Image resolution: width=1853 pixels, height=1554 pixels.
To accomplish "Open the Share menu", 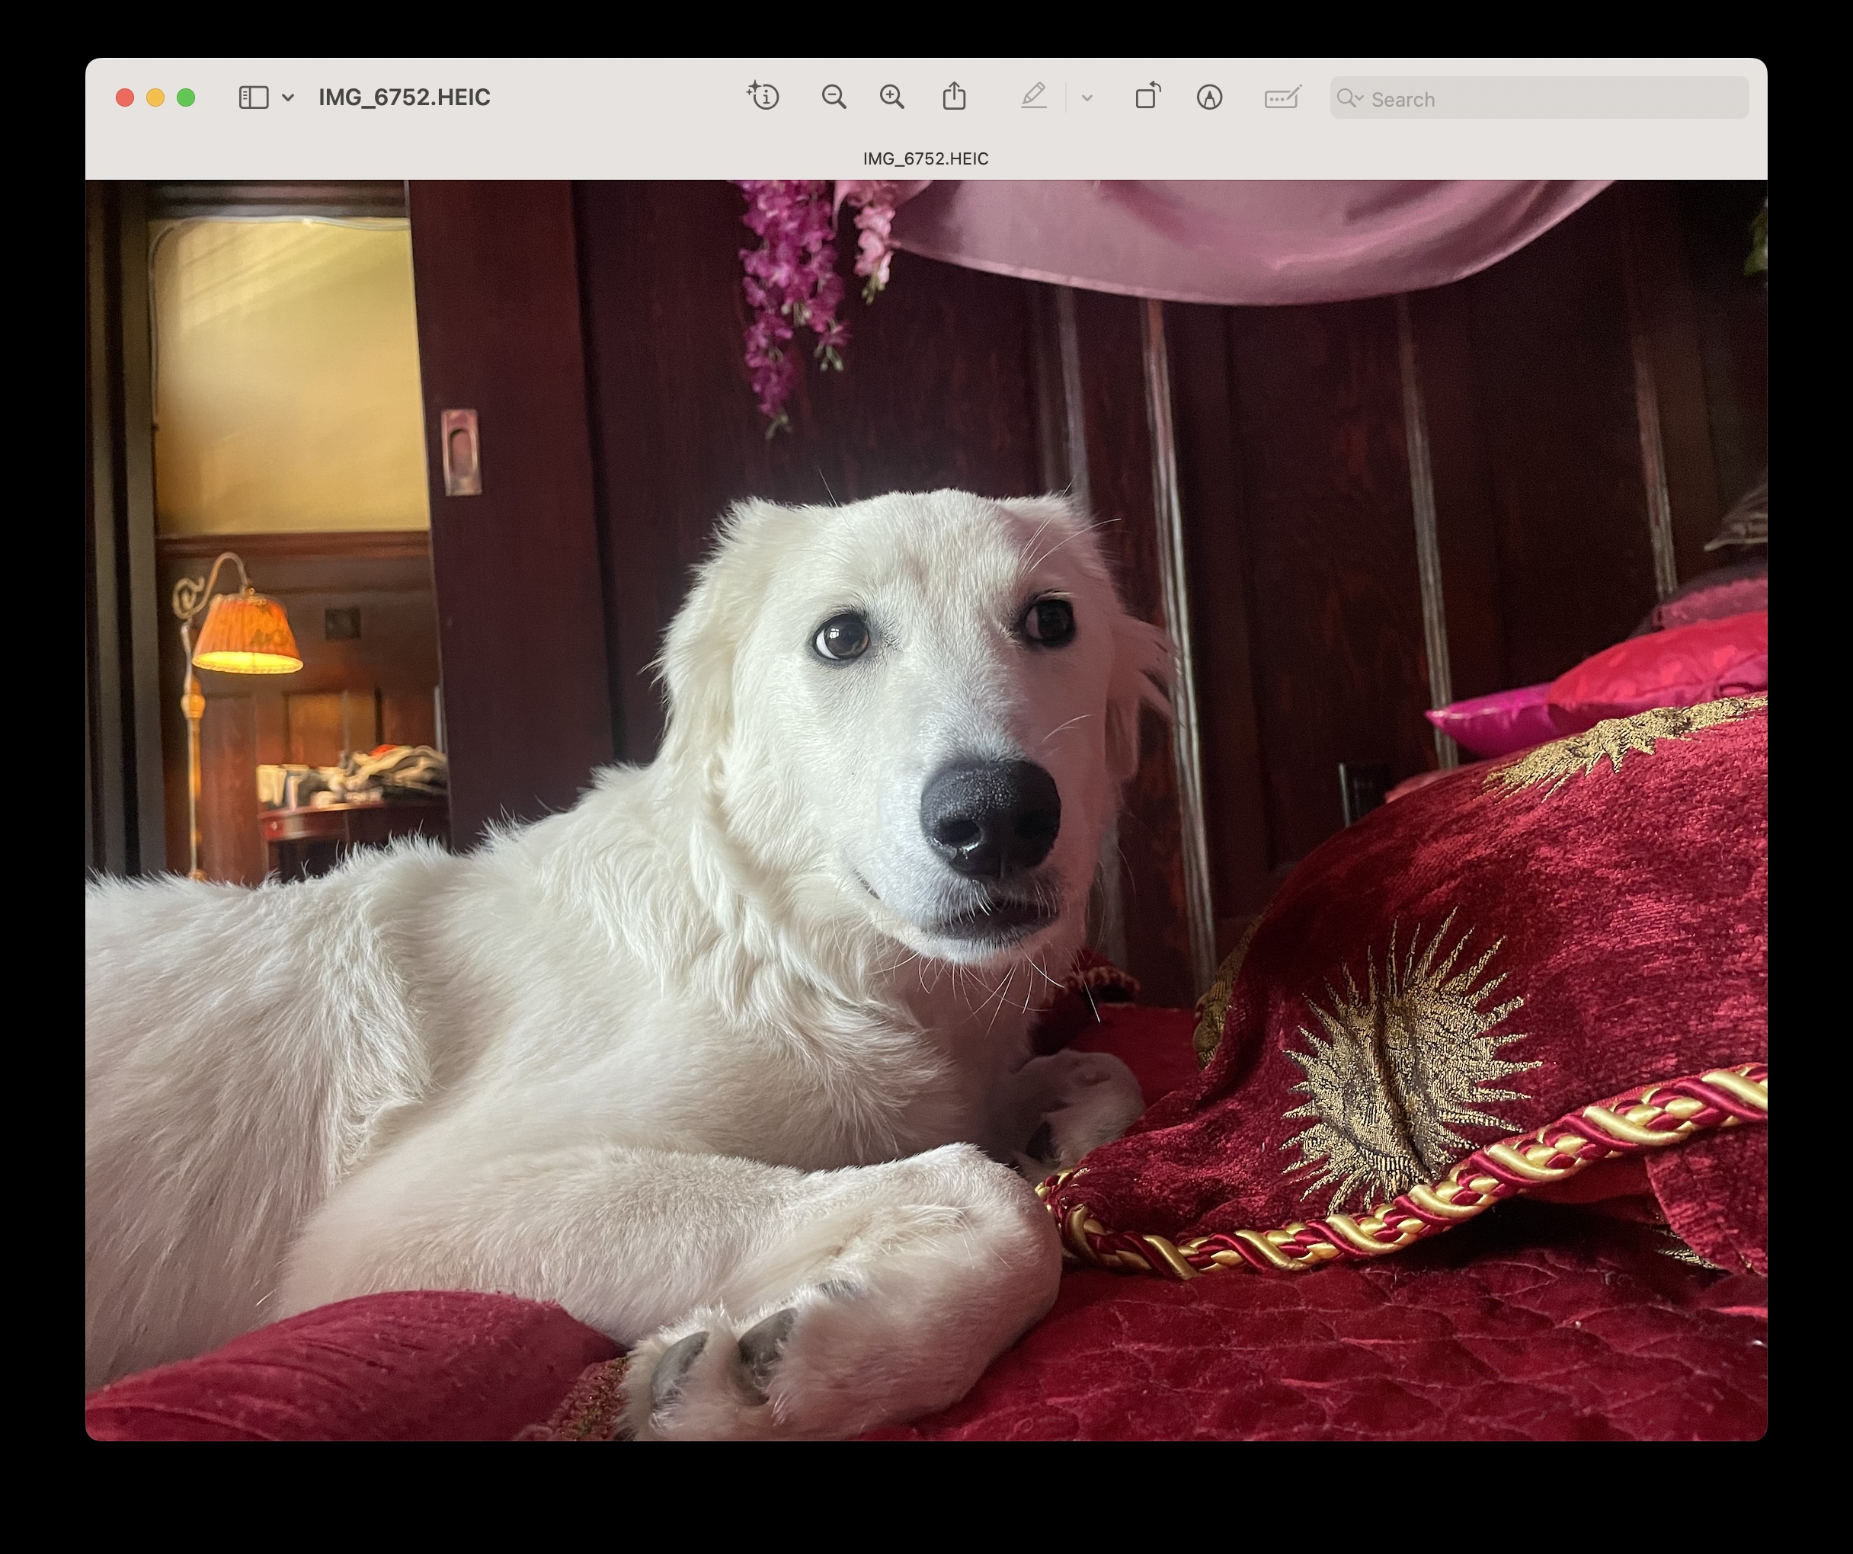I will coord(954,97).
